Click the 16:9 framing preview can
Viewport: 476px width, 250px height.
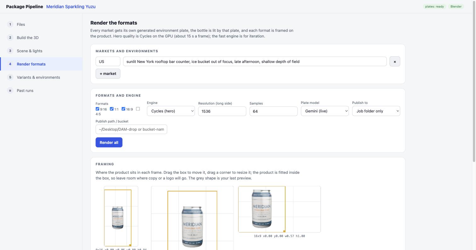tap(262, 208)
